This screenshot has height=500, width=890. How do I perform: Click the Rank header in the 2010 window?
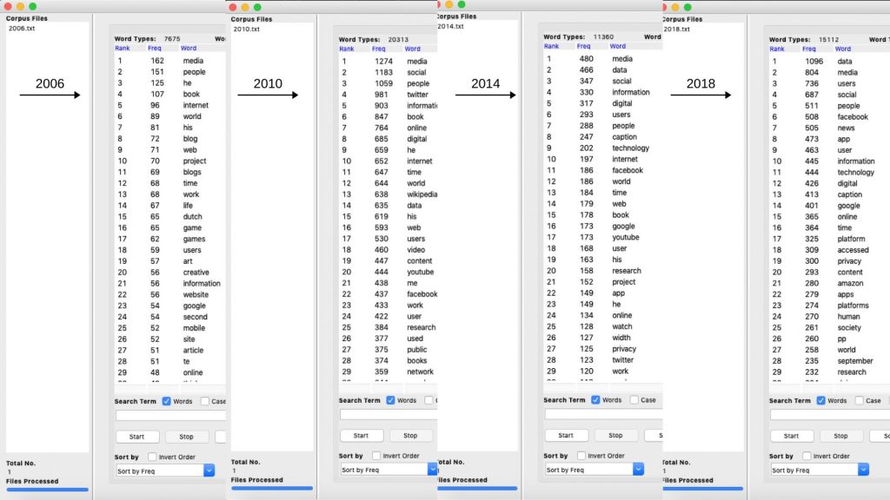point(346,49)
